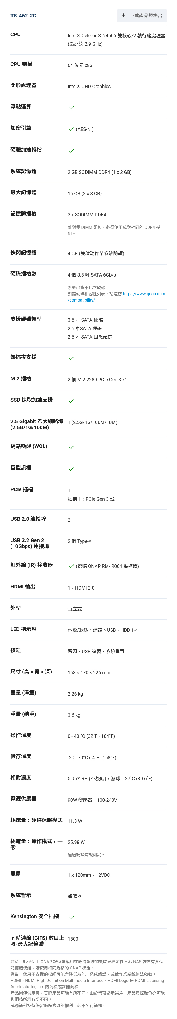Click the 巨型訊框 checkmark icon
Viewport: 177px width, 1019px height.
(71, 469)
